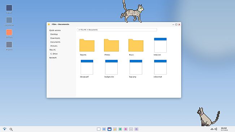This screenshot has width=235, height=132.
Task: Go to Documents in the sidebar
Action: click(x=55, y=42)
